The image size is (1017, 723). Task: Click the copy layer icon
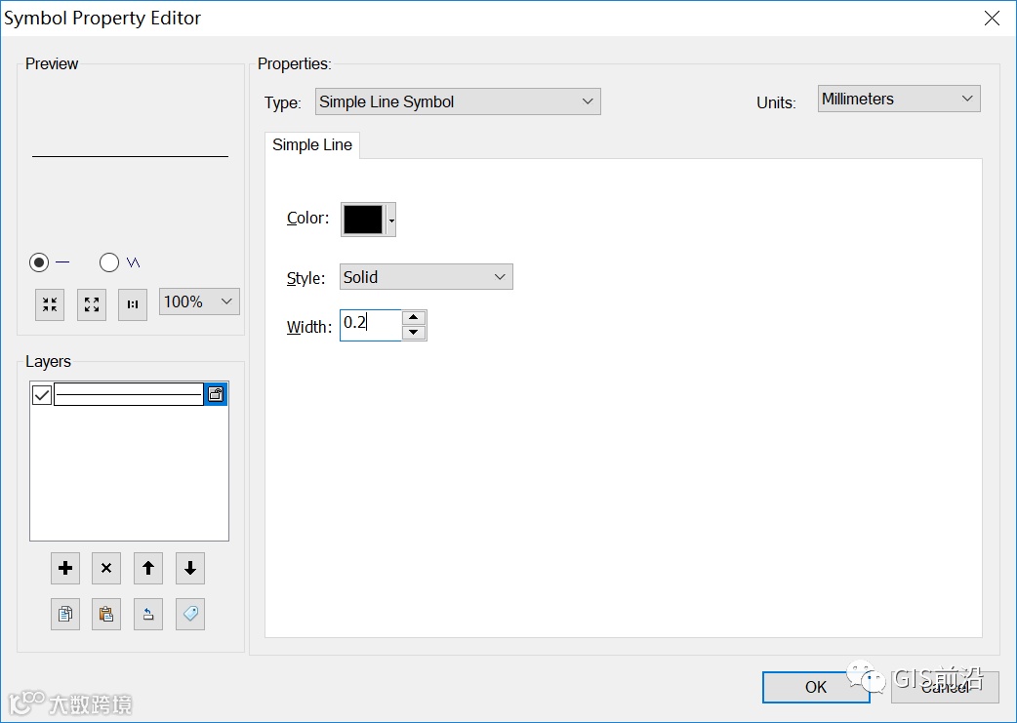coord(65,614)
